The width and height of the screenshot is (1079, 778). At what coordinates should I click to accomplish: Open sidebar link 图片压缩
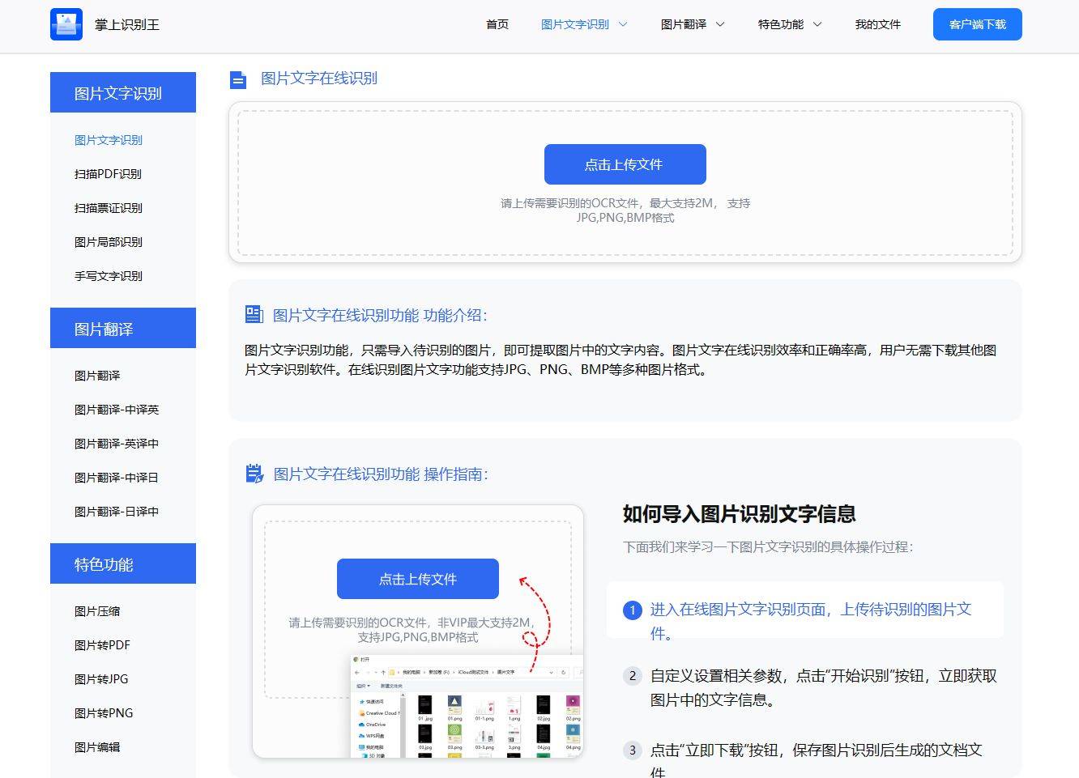click(x=97, y=611)
